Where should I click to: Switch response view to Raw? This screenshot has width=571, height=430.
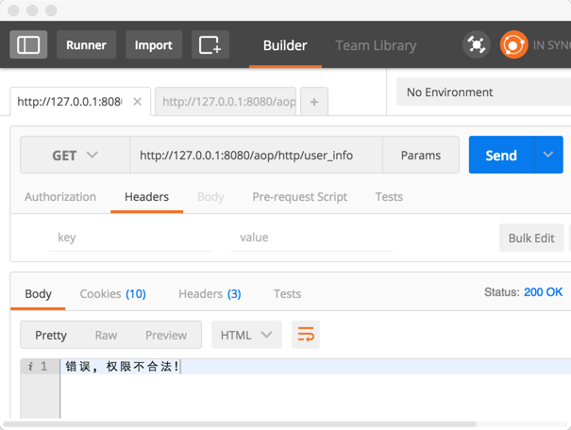[x=106, y=335]
